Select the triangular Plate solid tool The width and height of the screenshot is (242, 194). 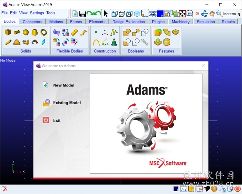17,42
